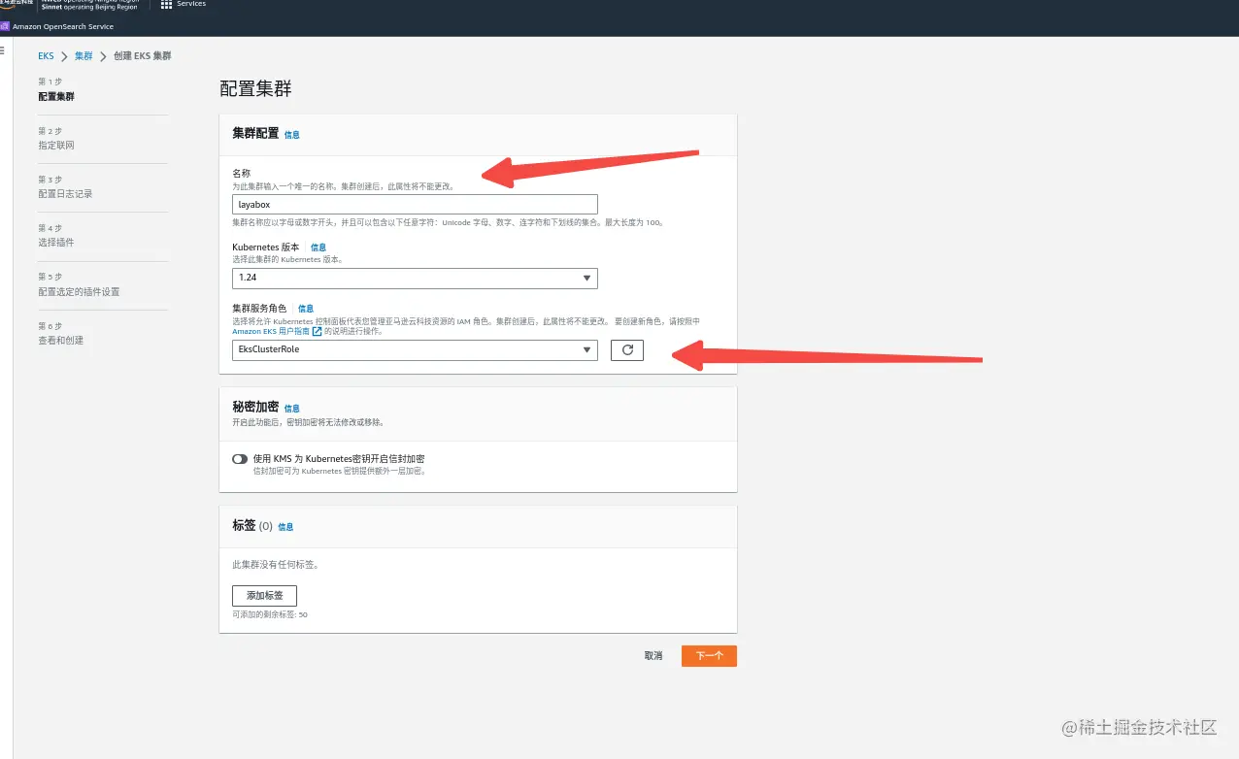Screen dimensions: 1239x759
Task: Select step 2 指定联网 in wizard
Action: (56, 146)
